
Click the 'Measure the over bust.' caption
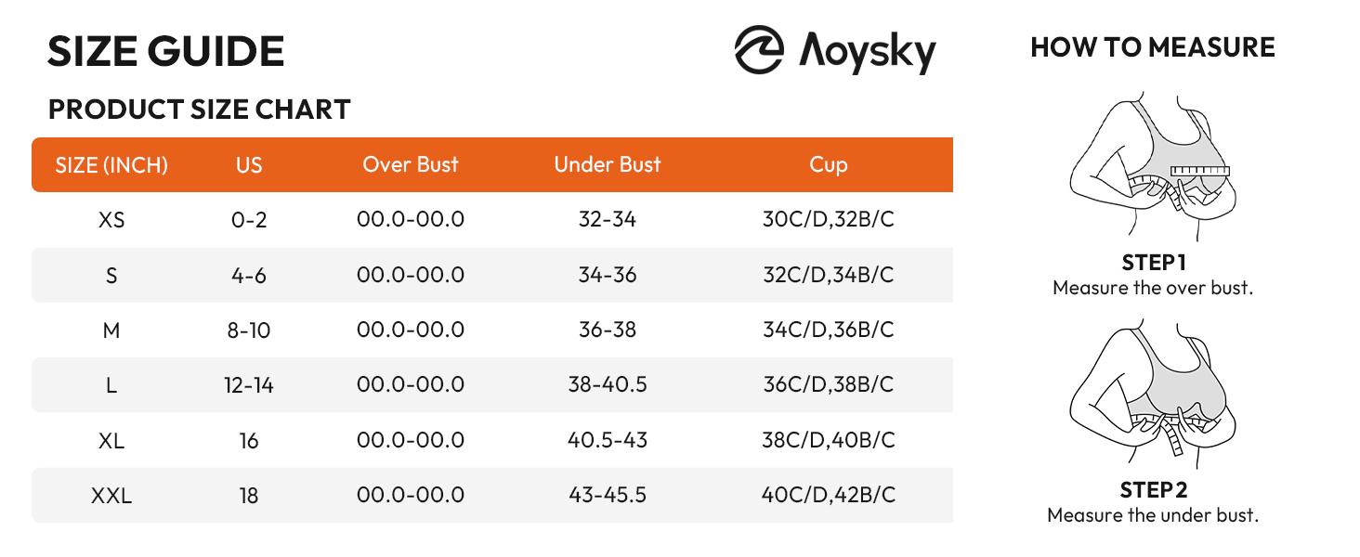click(1152, 288)
